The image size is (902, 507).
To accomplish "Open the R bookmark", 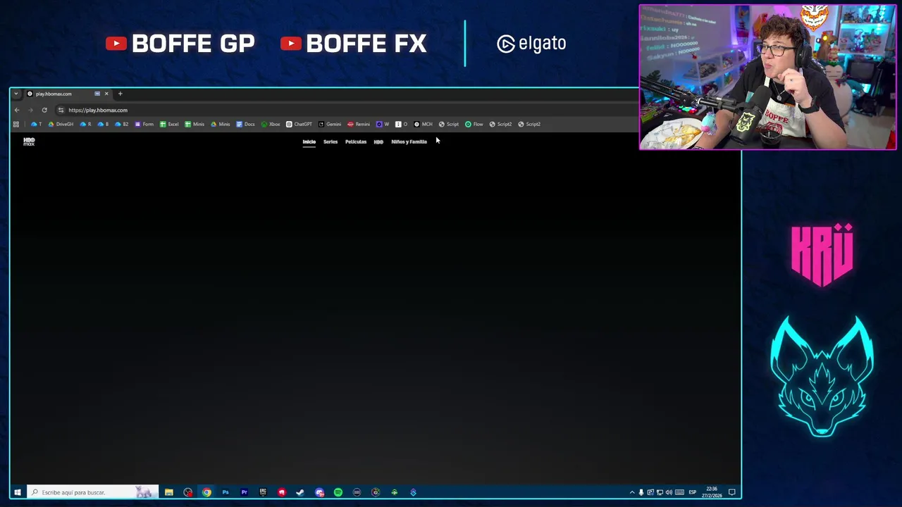I will tap(85, 124).
